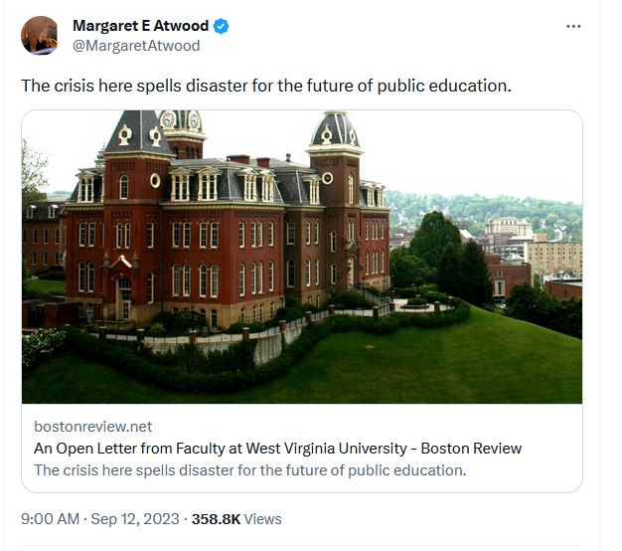Click the Margaret E Atwood display name
This screenshot has height=551, width=622.
(x=139, y=26)
